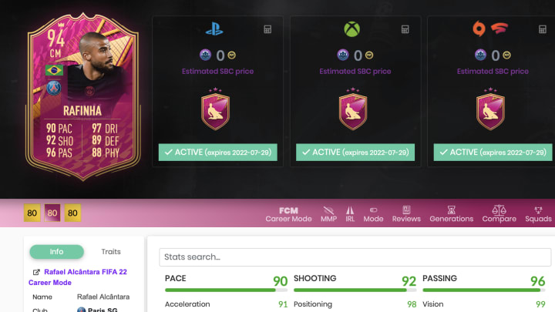Click the Stats search field

pyautogui.click(x=355, y=257)
